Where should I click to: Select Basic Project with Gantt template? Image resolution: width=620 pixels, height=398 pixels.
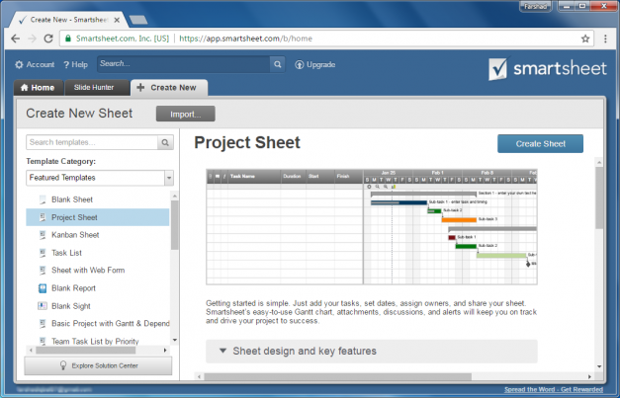[97, 323]
